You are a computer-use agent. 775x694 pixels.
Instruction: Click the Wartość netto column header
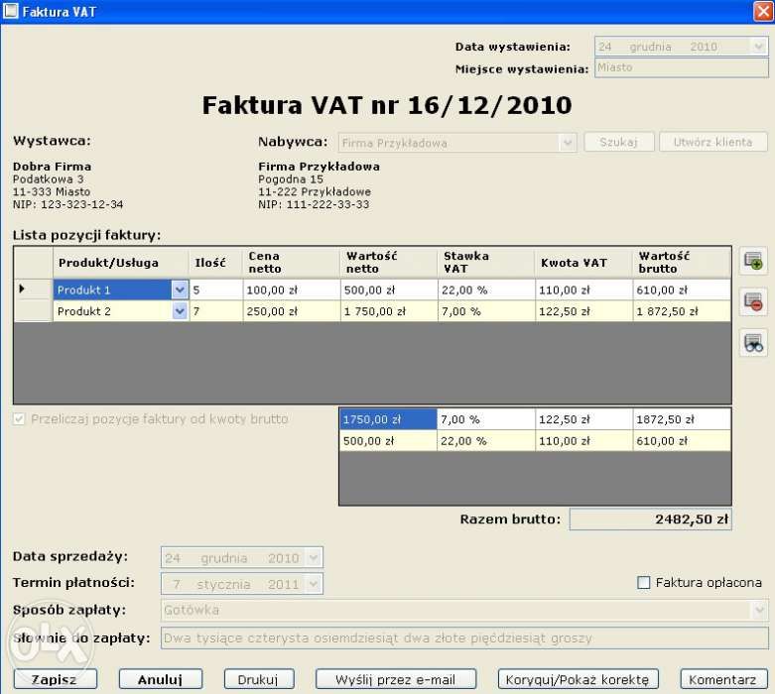(389, 263)
